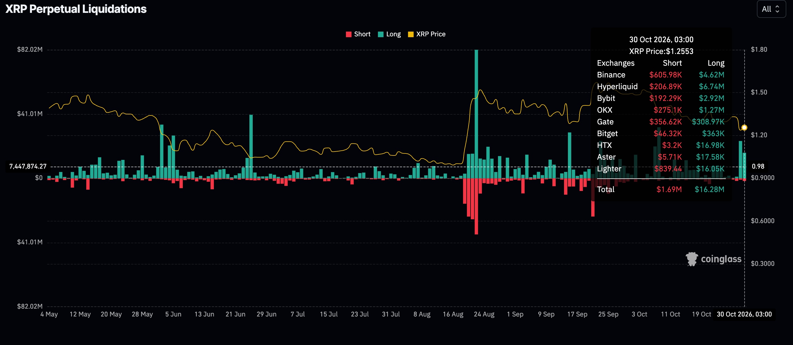This screenshot has height=345, width=793.
Task: Click the yellow price marker dot
Action: (744, 127)
